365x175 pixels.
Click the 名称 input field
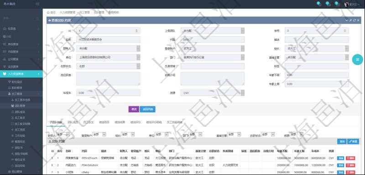108,40
